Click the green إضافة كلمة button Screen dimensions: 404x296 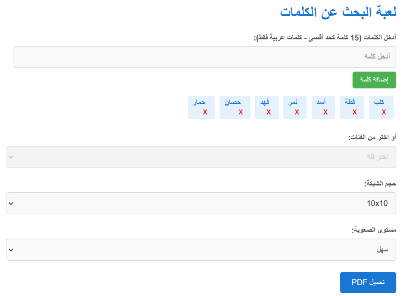(x=374, y=80)
